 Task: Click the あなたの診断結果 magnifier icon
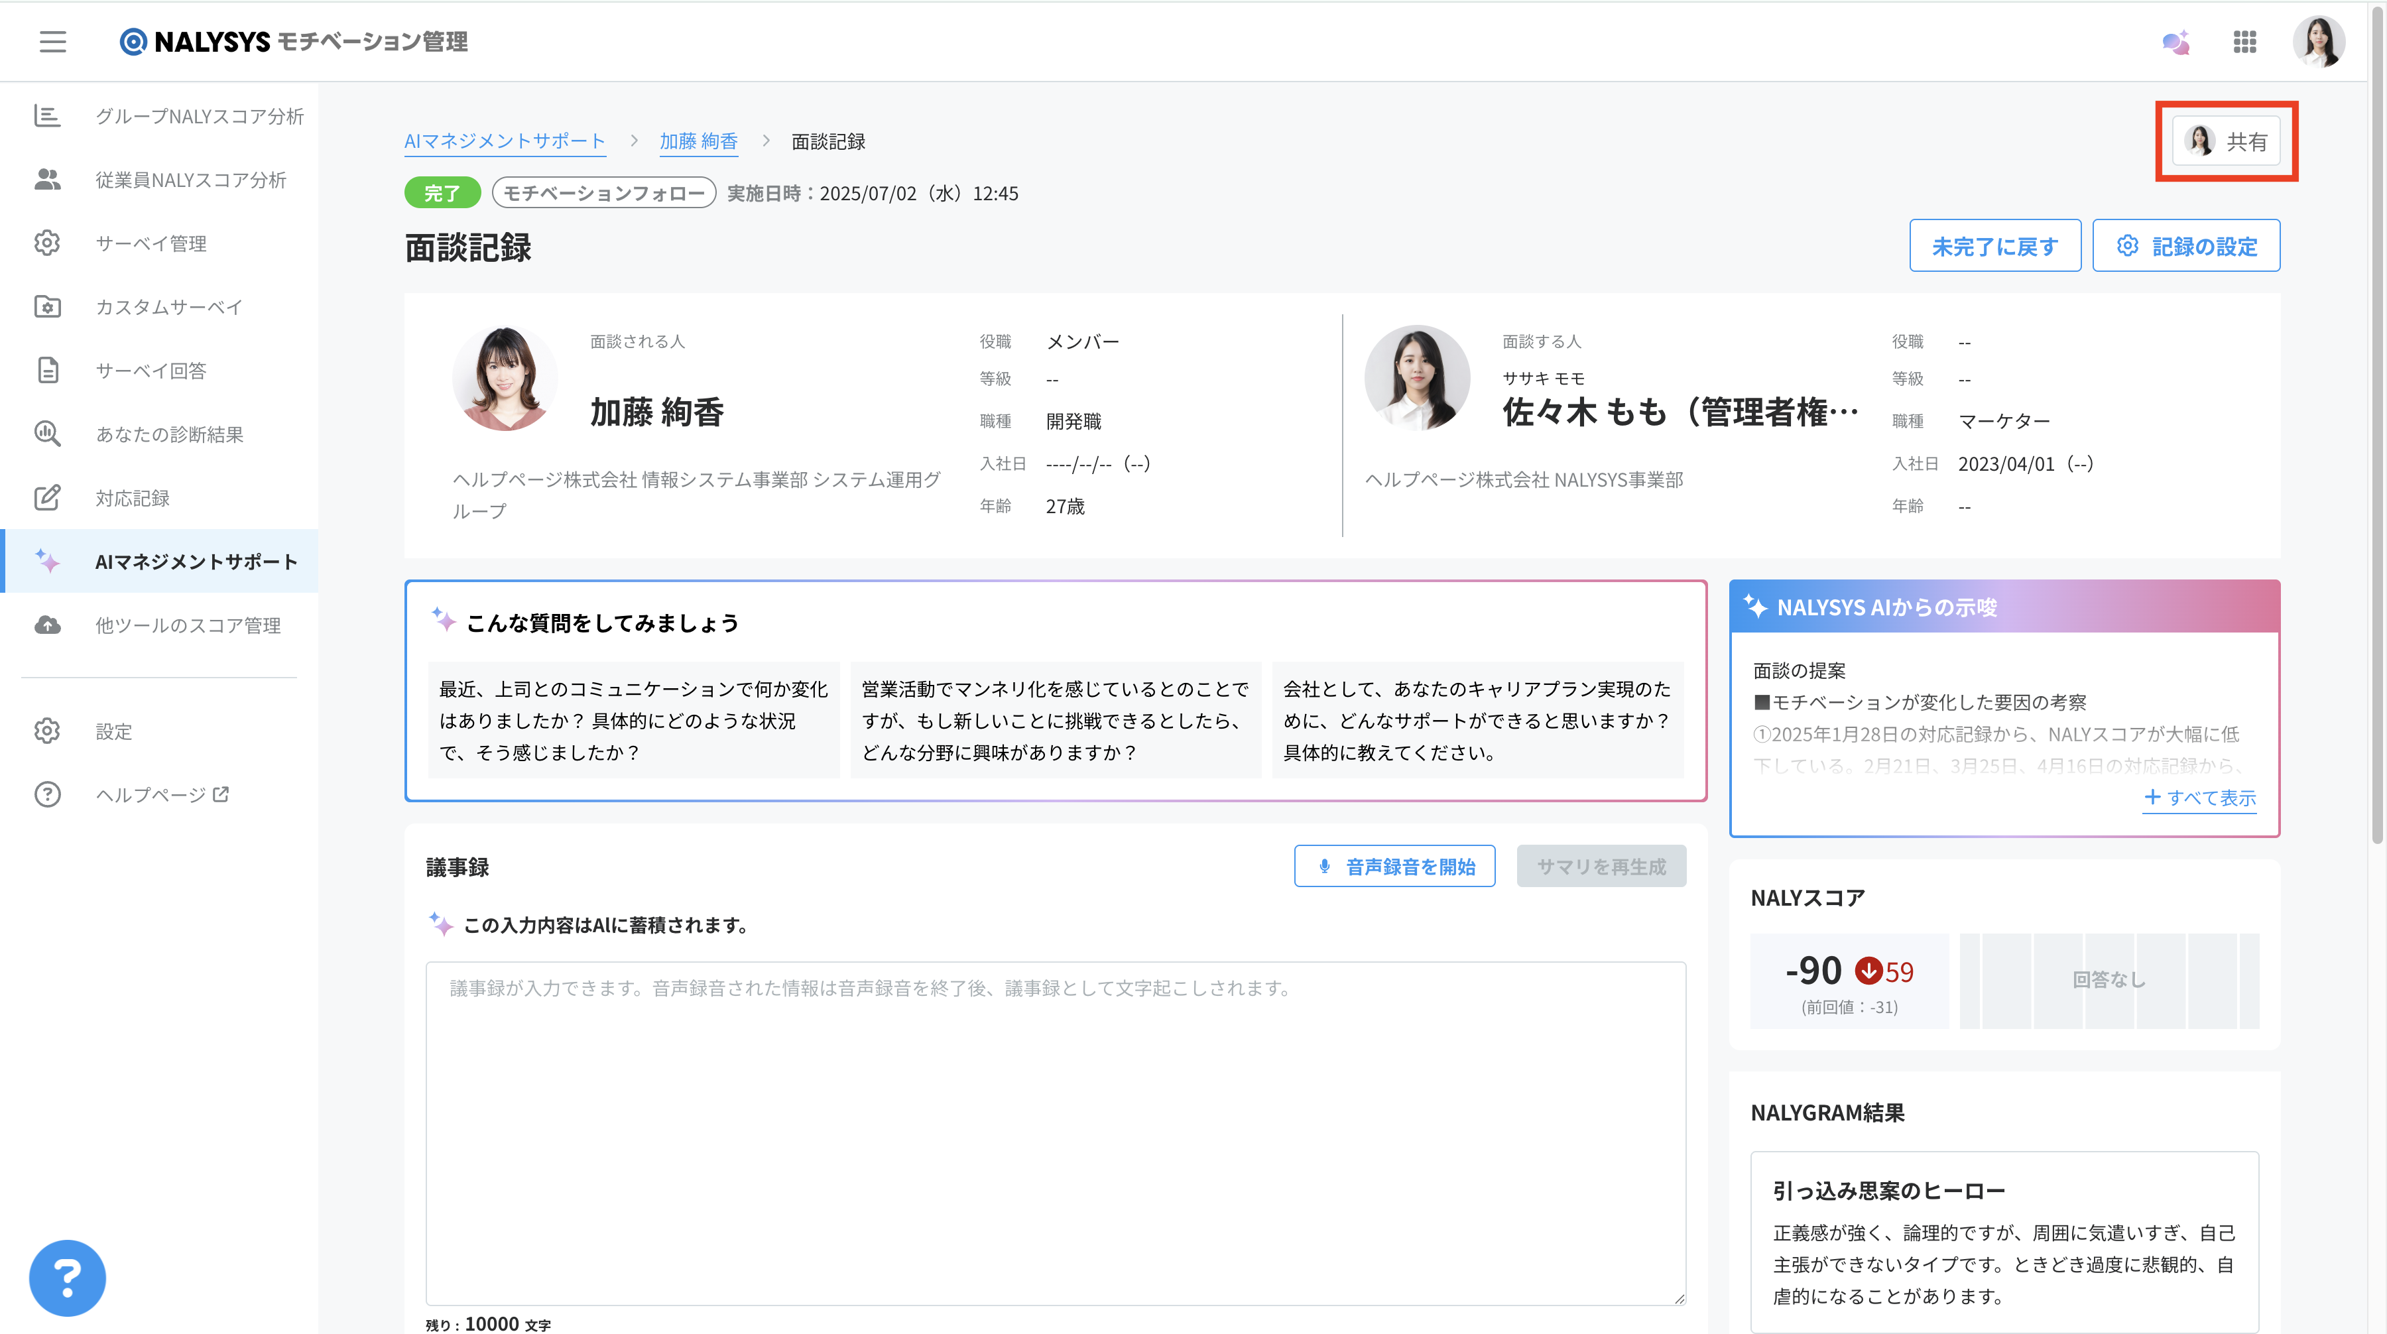point(47,434)
